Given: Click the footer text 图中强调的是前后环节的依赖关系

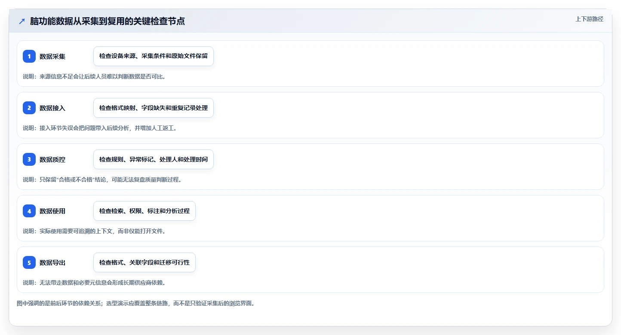Looking at the screenshot, I should [135, 304].
